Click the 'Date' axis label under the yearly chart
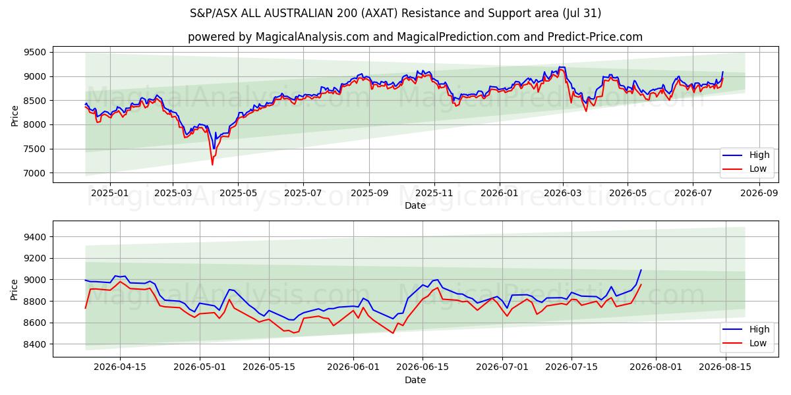This screenshot has width=791, height=395. click(x=415, y=205)
